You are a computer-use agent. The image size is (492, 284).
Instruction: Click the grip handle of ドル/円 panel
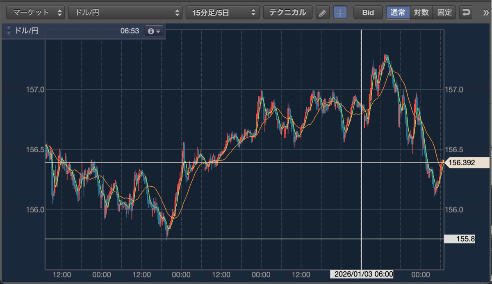click(x=8, y=31)
